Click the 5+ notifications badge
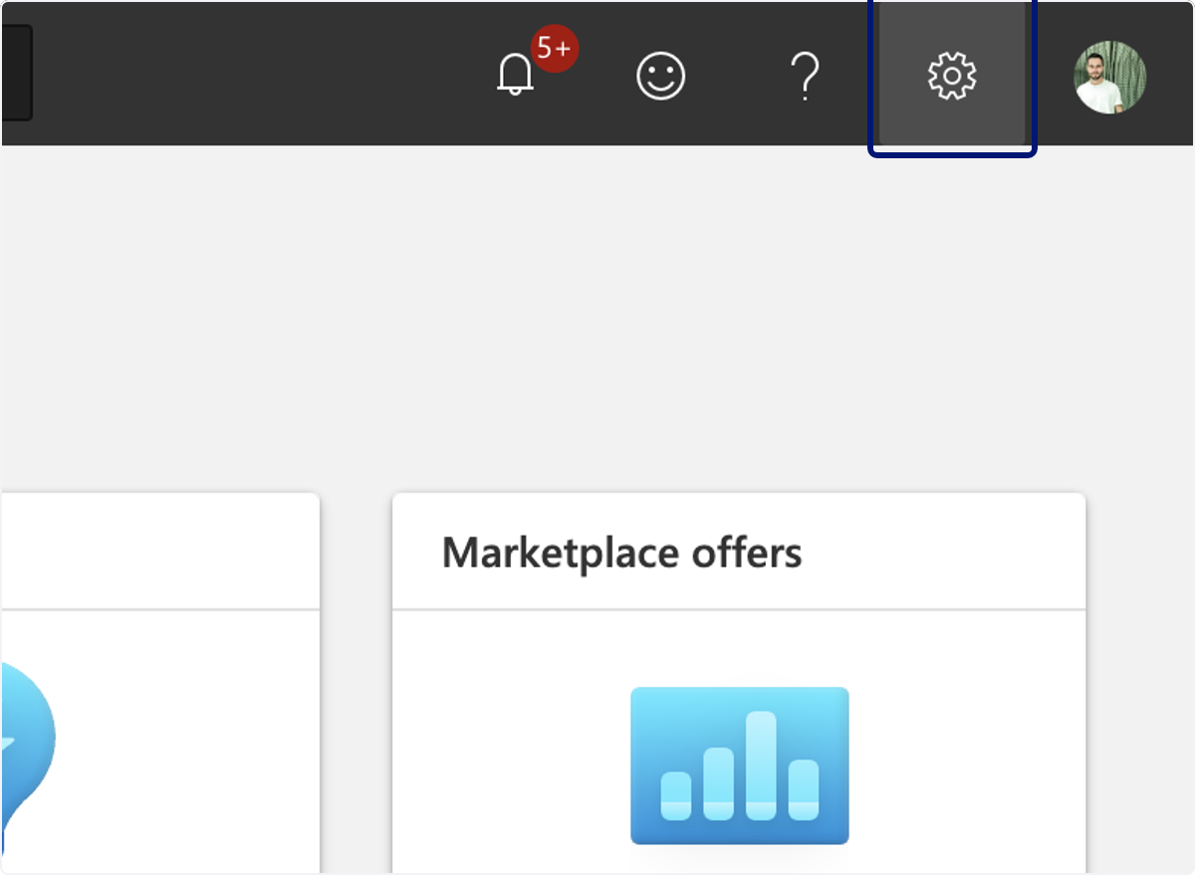This screenshot has width=1195, height=875. [555, 48]
